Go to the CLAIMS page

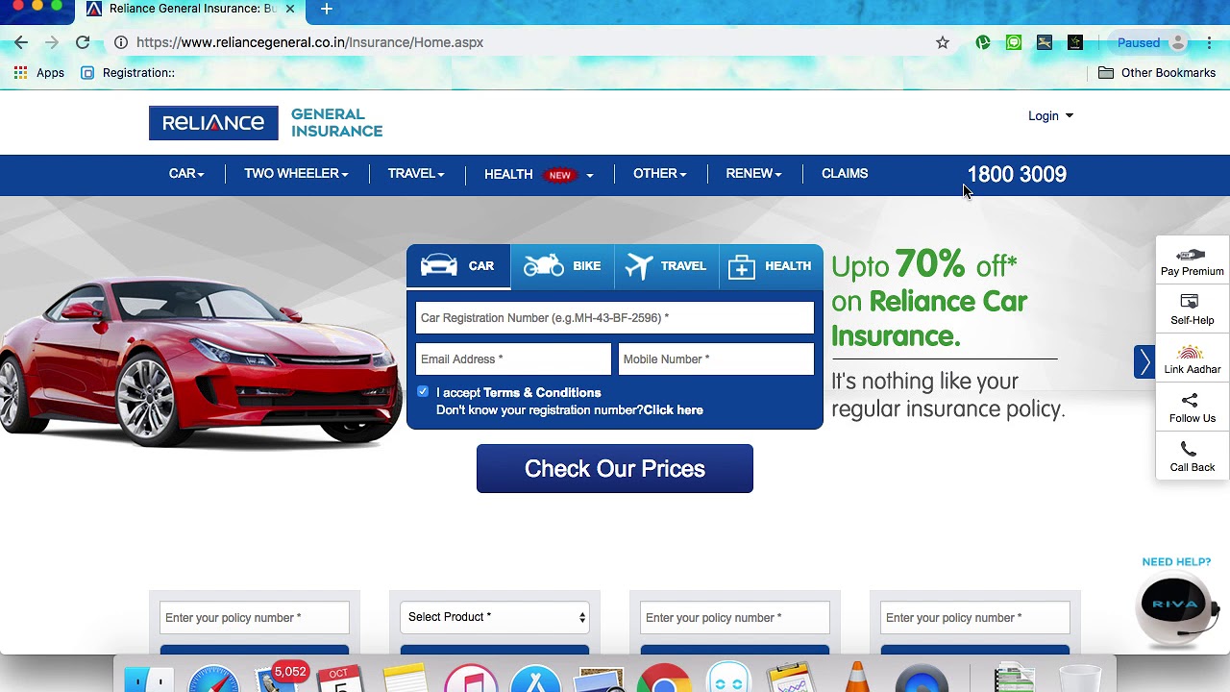tap(845, 174)
